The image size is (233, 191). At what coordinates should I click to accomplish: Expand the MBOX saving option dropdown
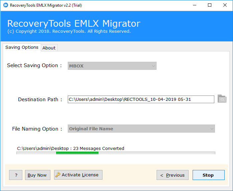[112, 66]
